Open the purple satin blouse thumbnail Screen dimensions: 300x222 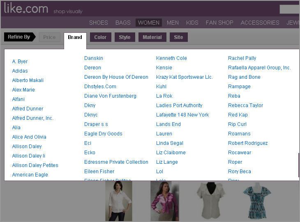[x=165, y=201]
